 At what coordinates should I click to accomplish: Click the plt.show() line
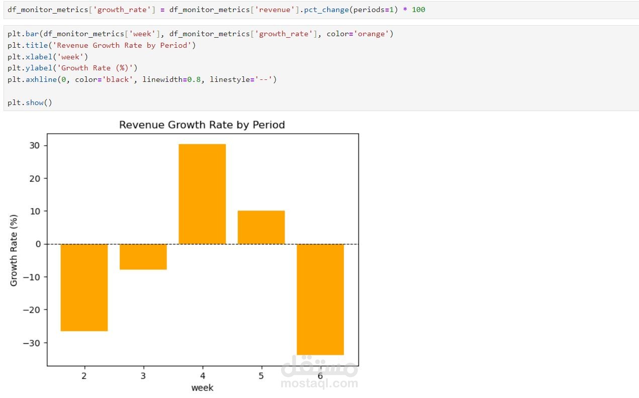pos(30,103)
